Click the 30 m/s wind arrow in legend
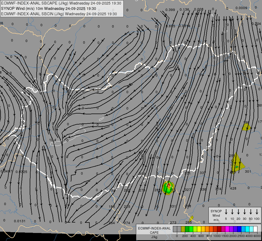 (x=244, y=212)
